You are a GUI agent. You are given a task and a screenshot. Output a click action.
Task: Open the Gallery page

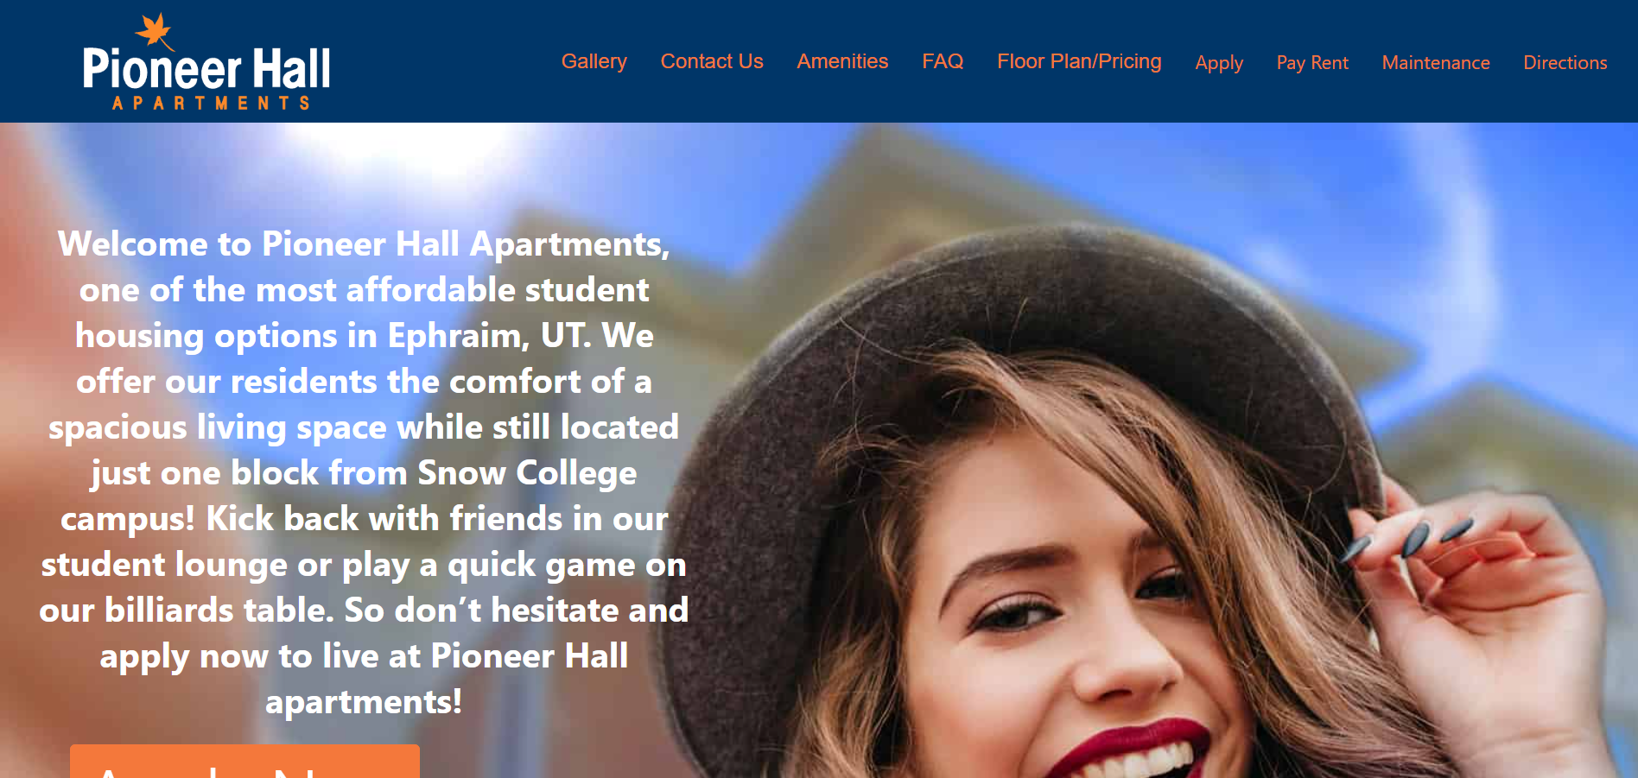coord(594,61)
